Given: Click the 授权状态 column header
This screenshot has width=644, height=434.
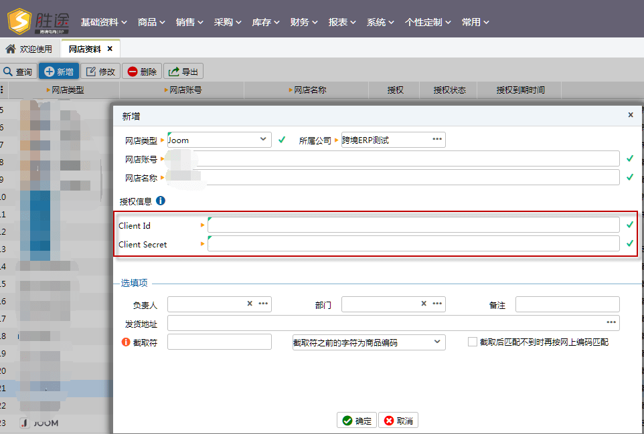Looking at the screenshot, I should 449,90.
